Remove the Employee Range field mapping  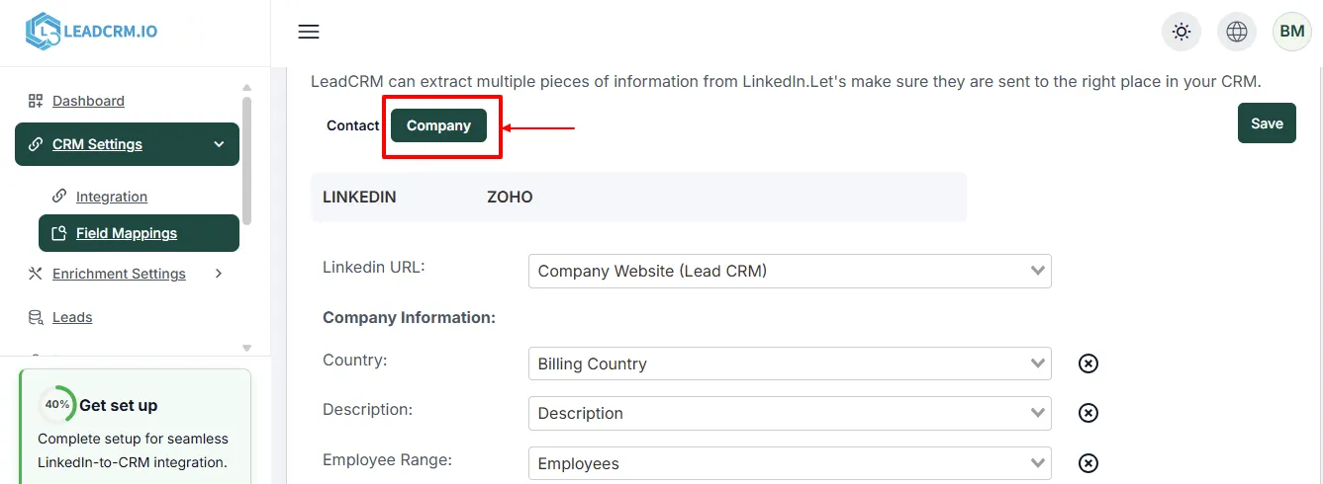coord(1088,463)
